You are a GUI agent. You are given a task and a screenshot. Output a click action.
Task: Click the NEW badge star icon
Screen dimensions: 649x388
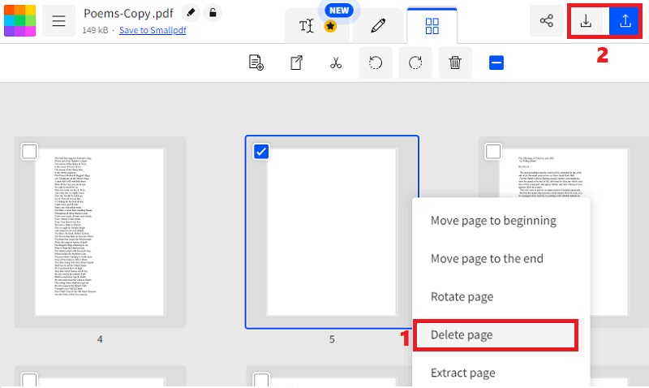click(x=330, y=27)
